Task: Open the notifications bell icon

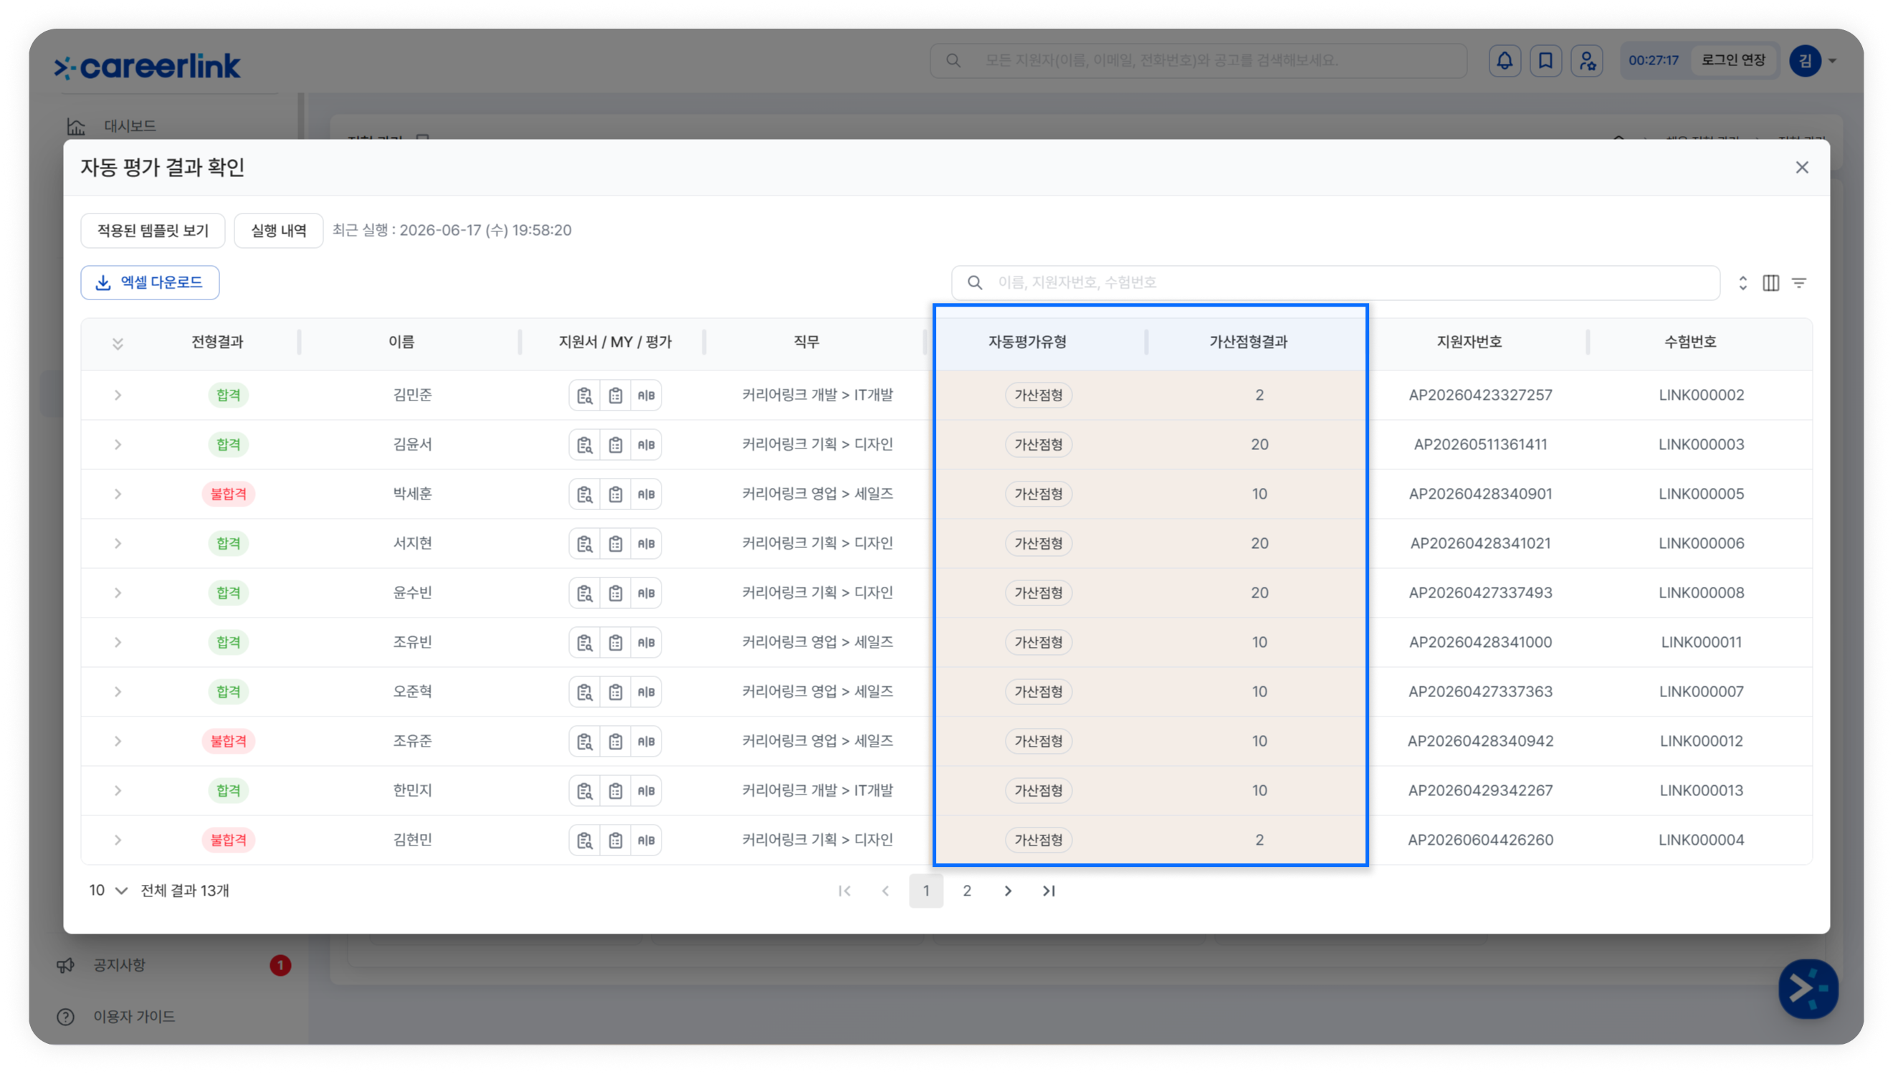Action: click(1505, 60)
